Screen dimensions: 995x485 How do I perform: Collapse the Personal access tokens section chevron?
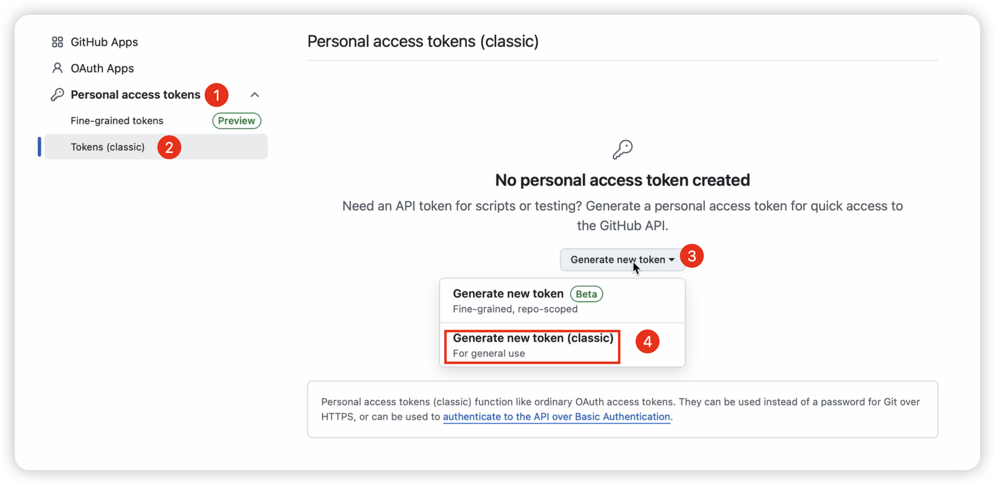coord(255,95)
